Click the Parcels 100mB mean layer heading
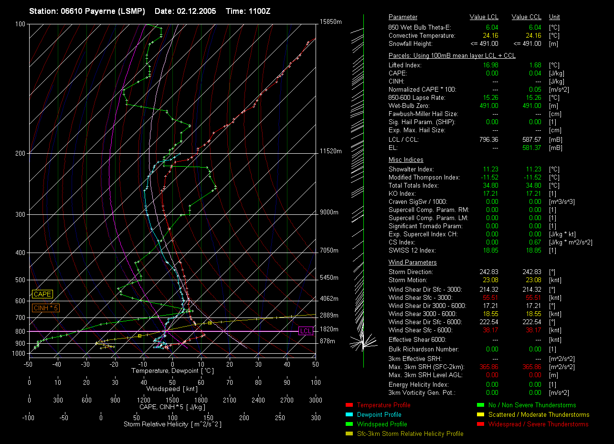Screen dimensions: 614x444 pyautogui.click(x=452, y=56)
